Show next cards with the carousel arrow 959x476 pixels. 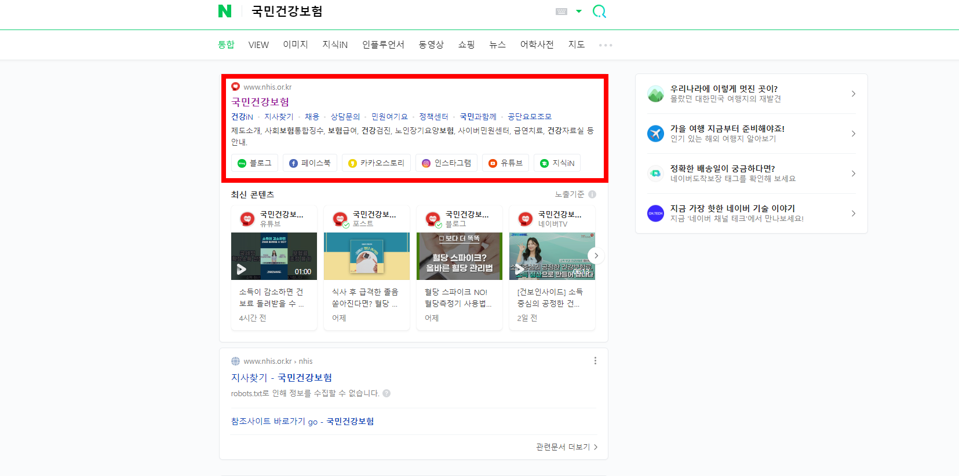click(596, 256)
